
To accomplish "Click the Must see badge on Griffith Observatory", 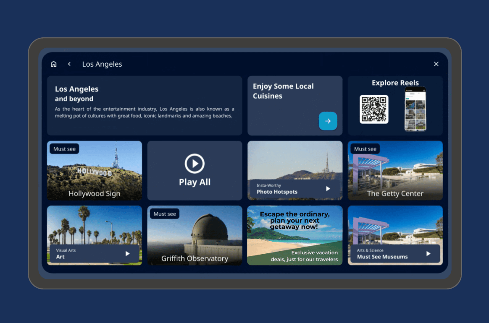I will coord(165,214).
